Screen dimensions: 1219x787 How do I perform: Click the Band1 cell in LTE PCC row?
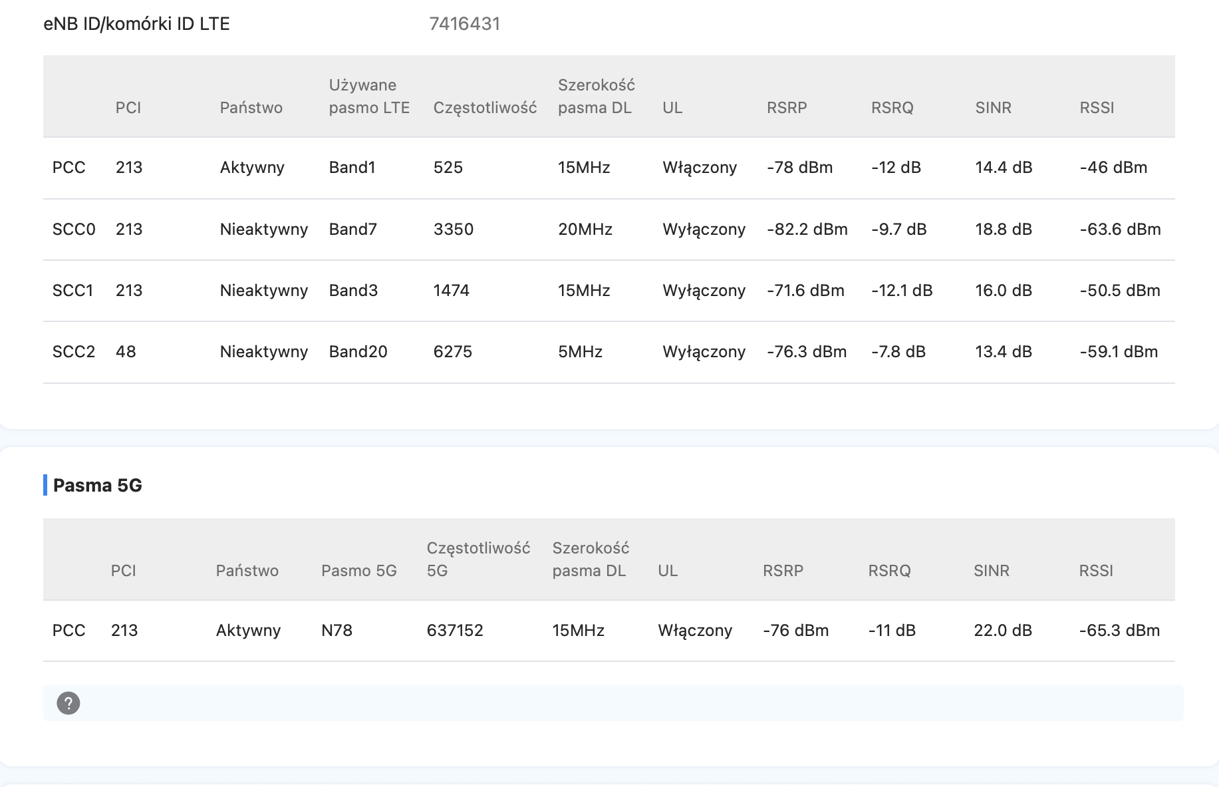click(x=352, y=168)
